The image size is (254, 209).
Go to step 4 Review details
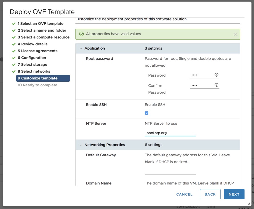(32, 44)
